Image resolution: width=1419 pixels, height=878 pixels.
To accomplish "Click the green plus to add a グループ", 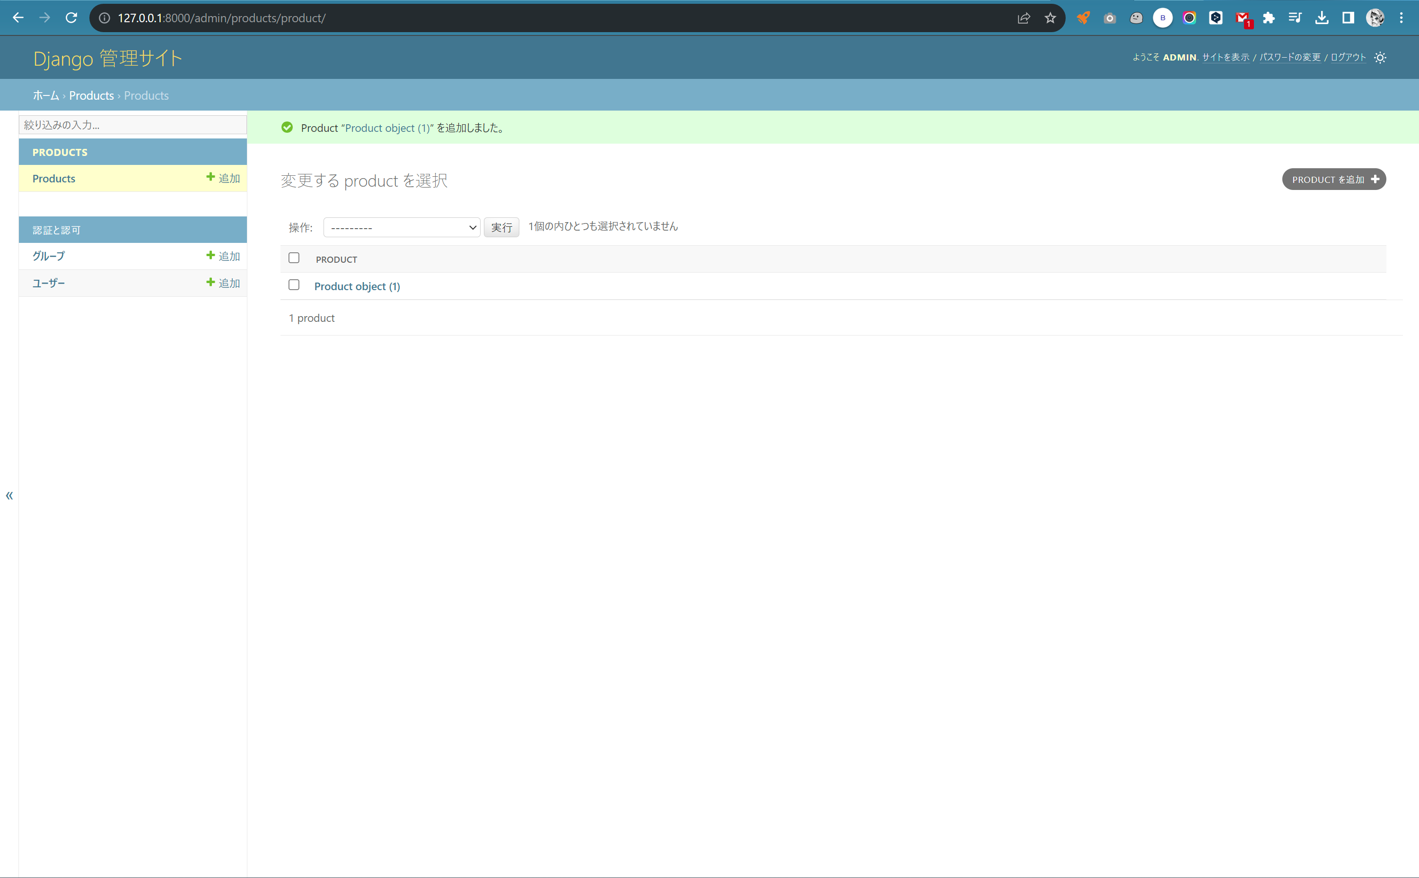I will (210, 256).
